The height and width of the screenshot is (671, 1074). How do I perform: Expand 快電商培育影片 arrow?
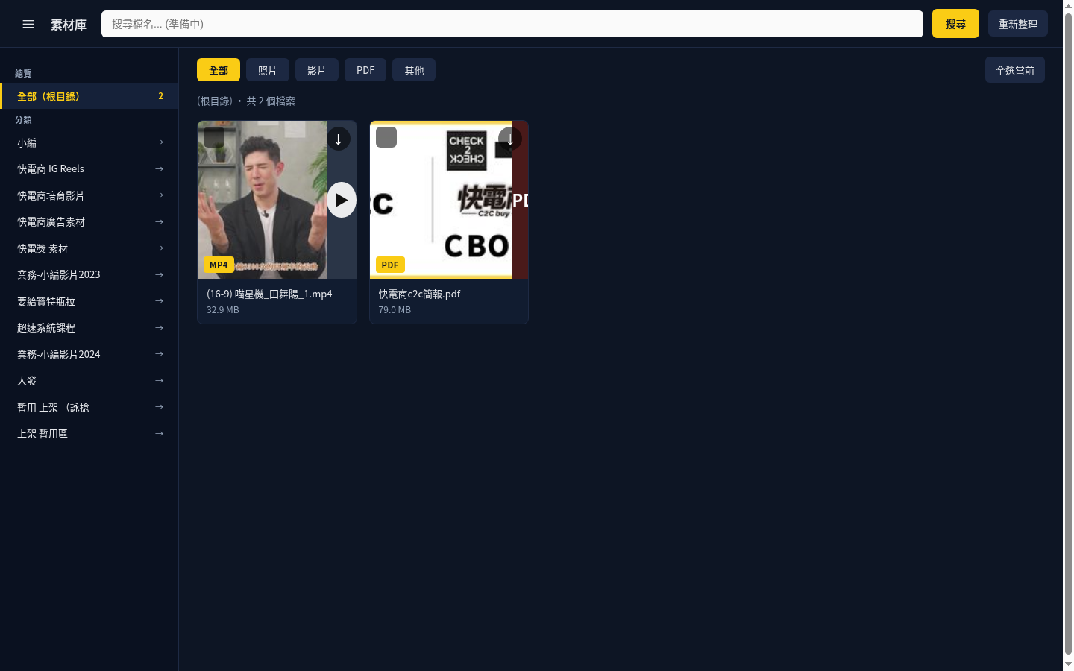click(x=159, y=195)
